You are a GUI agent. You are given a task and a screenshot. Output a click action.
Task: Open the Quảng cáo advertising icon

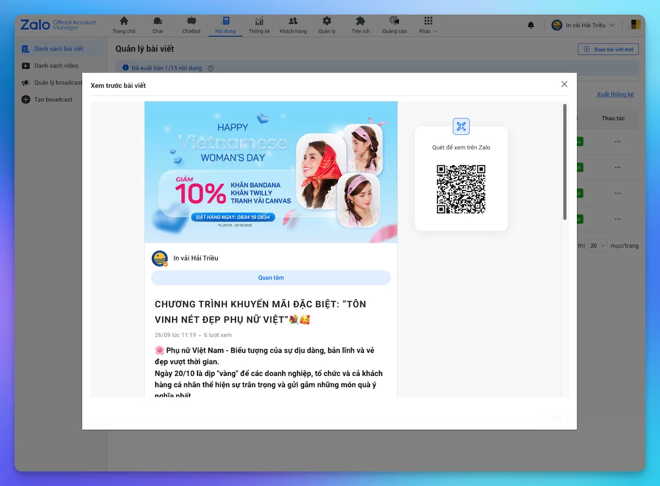pos(394,21)
